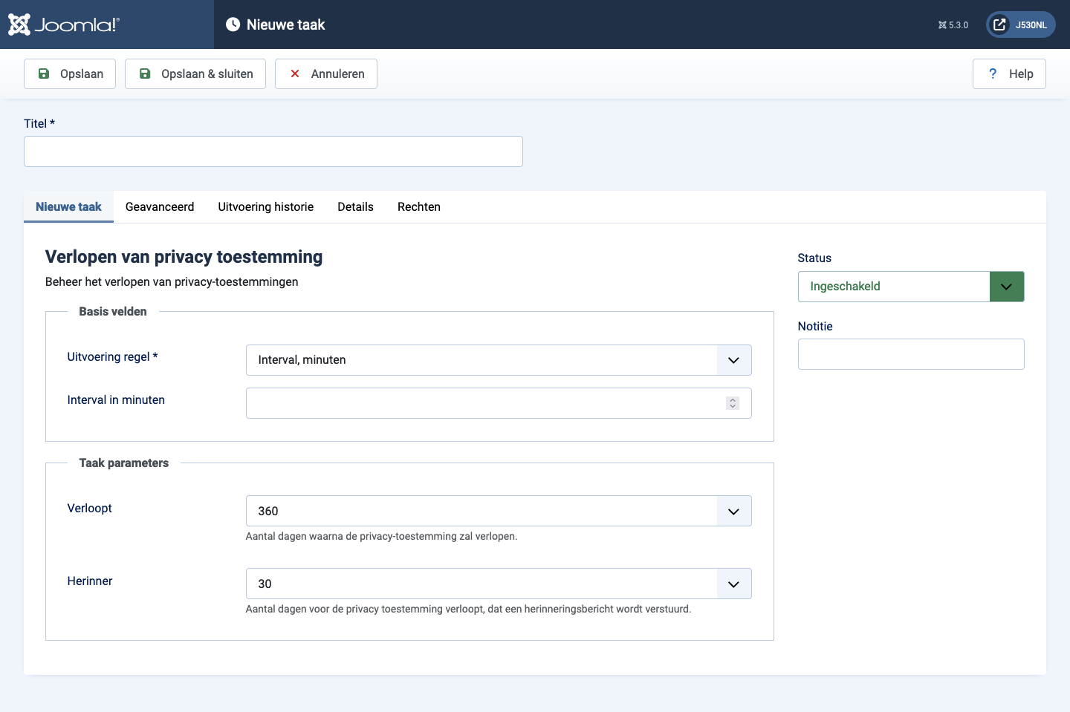Screen dimensions: 1070x712
Task: Open the Uitvoering historie tab
Action: click(x=266, y=206)
